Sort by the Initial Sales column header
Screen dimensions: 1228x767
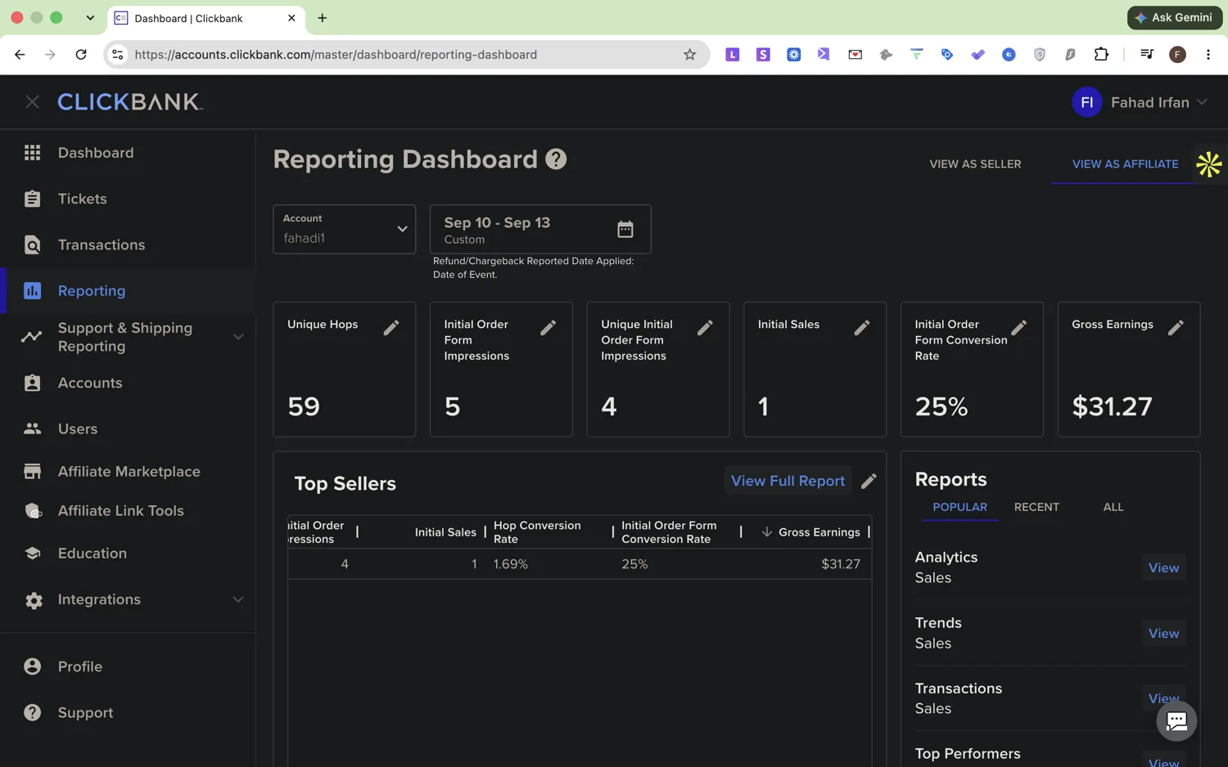445,532
